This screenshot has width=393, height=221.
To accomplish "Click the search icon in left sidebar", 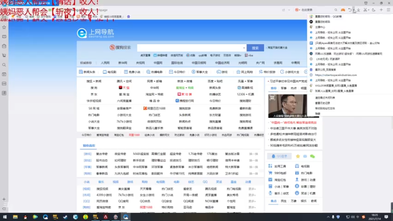I will pyautogui.click(x=4, y=65).
